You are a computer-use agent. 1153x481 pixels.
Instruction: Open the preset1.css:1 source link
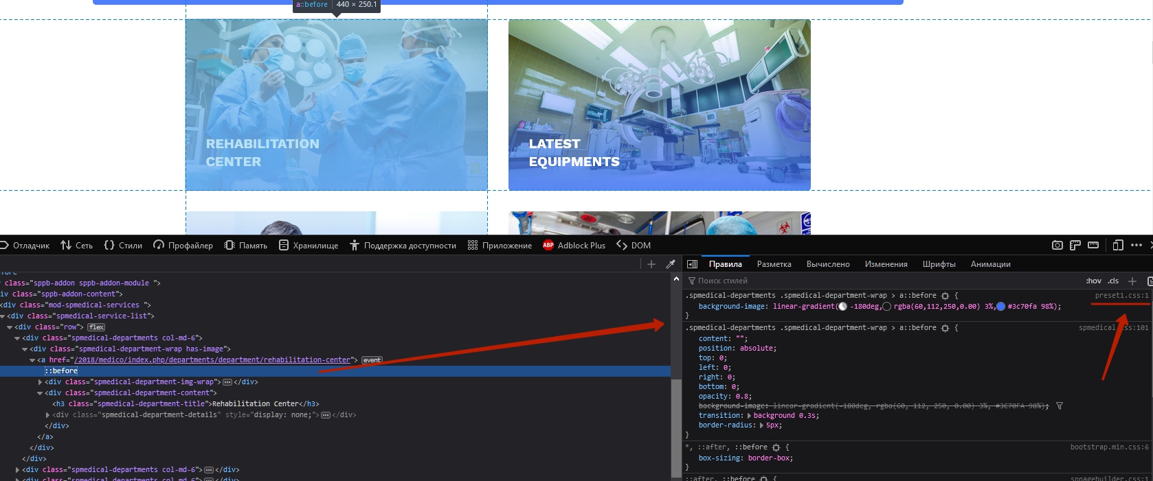click(x=1121, y=296)
